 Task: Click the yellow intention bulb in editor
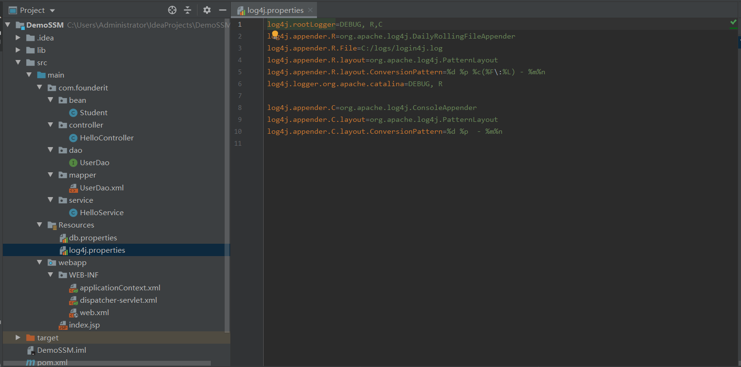[275, 34]
